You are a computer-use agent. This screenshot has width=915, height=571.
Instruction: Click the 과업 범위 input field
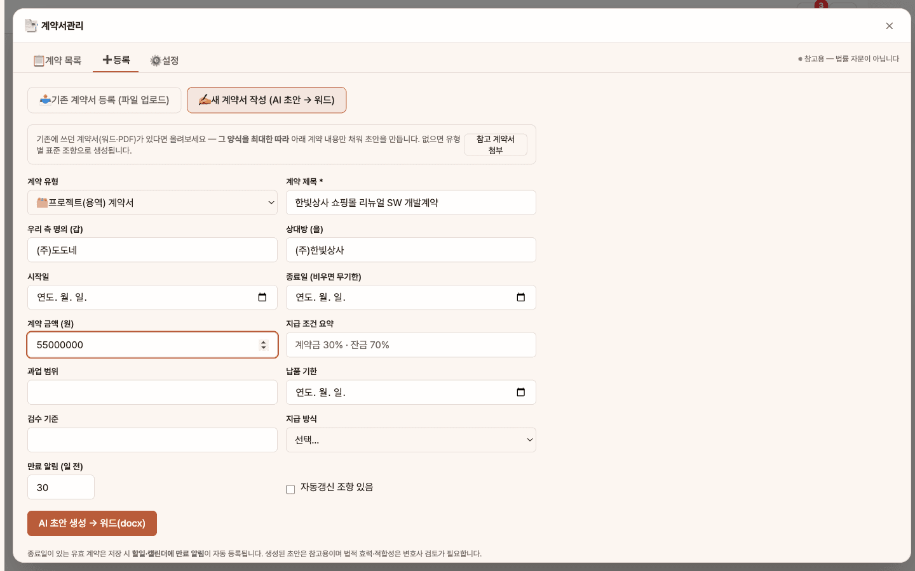152,392
